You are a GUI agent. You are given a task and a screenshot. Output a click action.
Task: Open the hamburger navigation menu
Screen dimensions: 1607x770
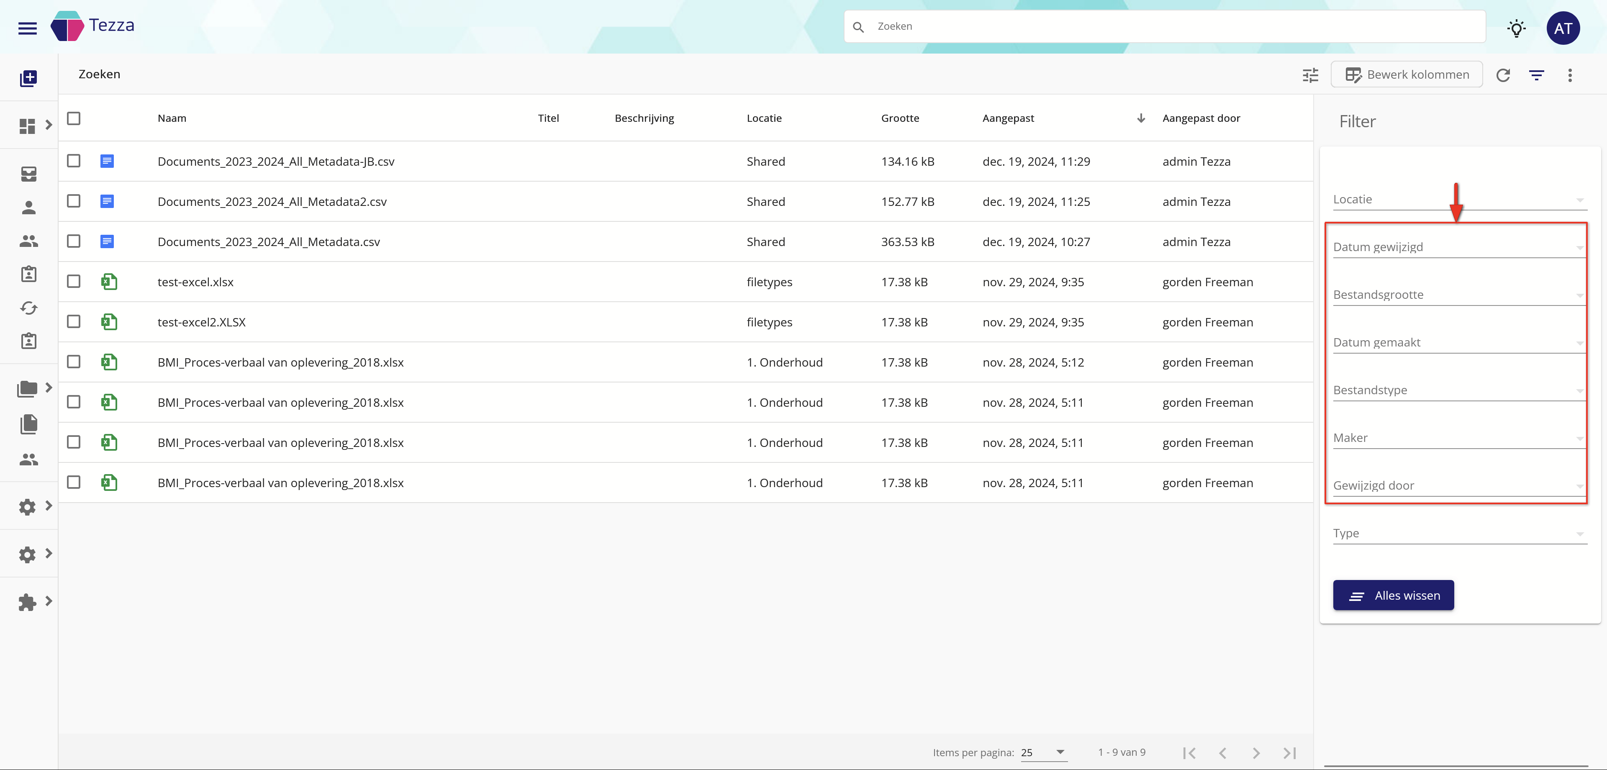pos(28,28)
